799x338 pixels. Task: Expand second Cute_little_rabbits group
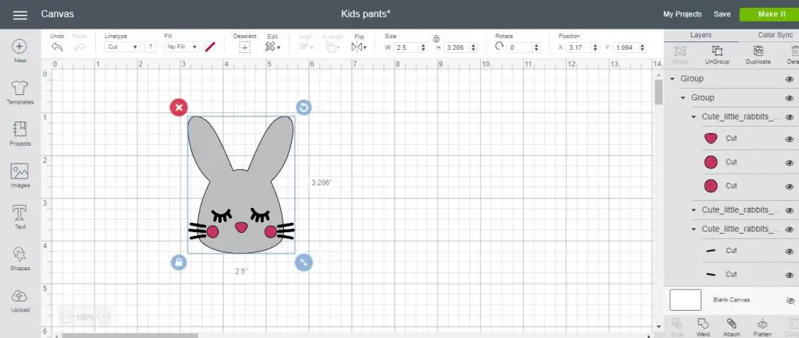pyautogui.click(x=694, y=210)
